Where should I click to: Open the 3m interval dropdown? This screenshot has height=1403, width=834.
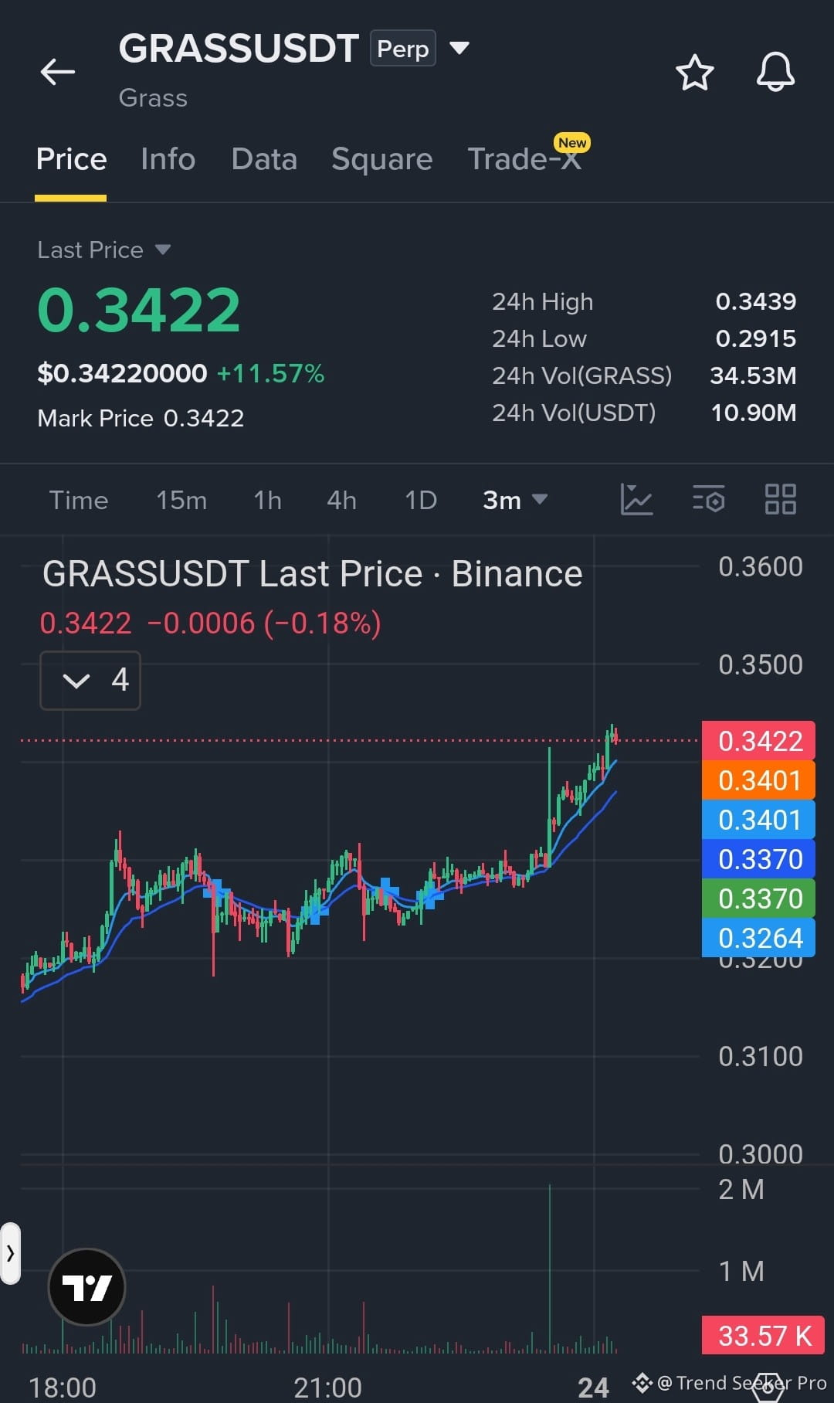point(515,500)
